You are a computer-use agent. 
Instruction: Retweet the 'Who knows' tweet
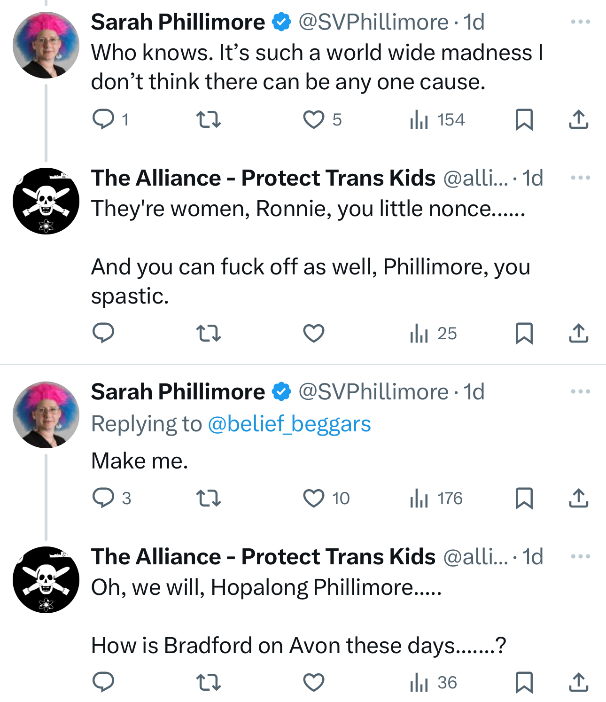point(208,119)
